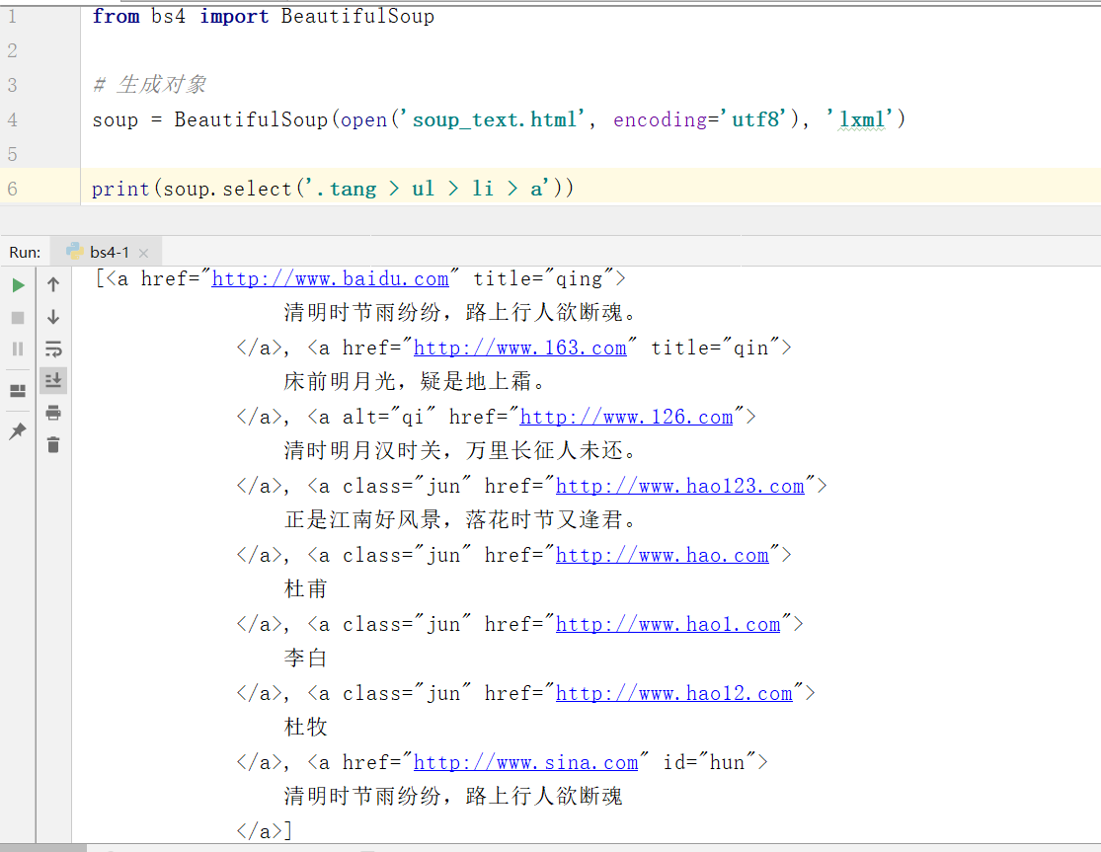Click 'BeautifulSoup' in the import line
The image size is (1101, 852).
(357, 16)
